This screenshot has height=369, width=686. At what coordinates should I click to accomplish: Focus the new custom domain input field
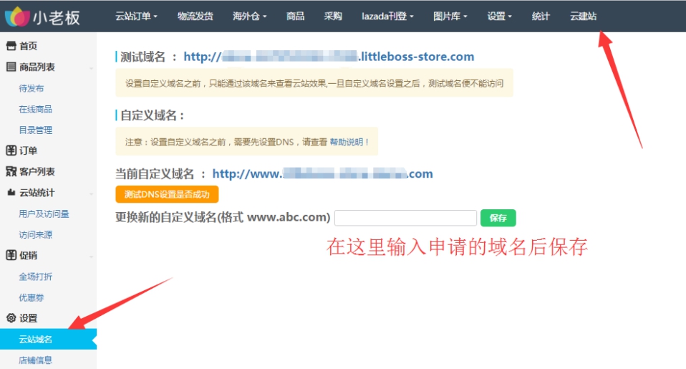(x=405, y=218)
